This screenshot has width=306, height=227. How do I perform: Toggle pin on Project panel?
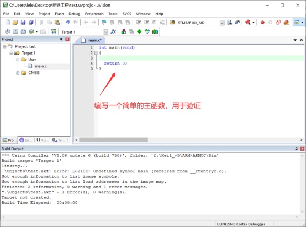(61, 39)
